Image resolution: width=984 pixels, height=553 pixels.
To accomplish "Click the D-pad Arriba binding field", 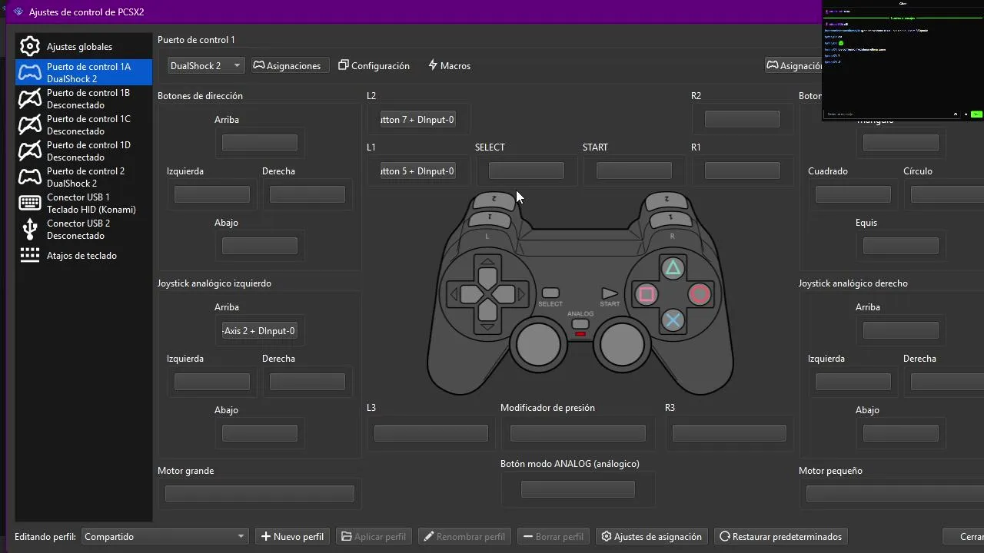I will coord(259,143).
